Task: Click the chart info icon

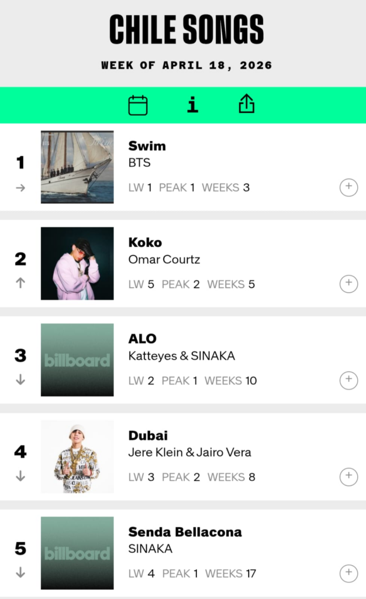Action: (x=192, y=105)
